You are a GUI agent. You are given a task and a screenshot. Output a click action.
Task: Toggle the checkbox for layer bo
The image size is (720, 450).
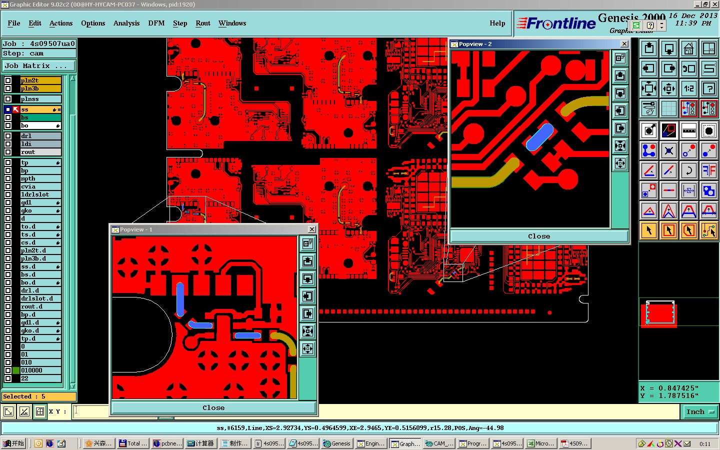click(8, 125)
